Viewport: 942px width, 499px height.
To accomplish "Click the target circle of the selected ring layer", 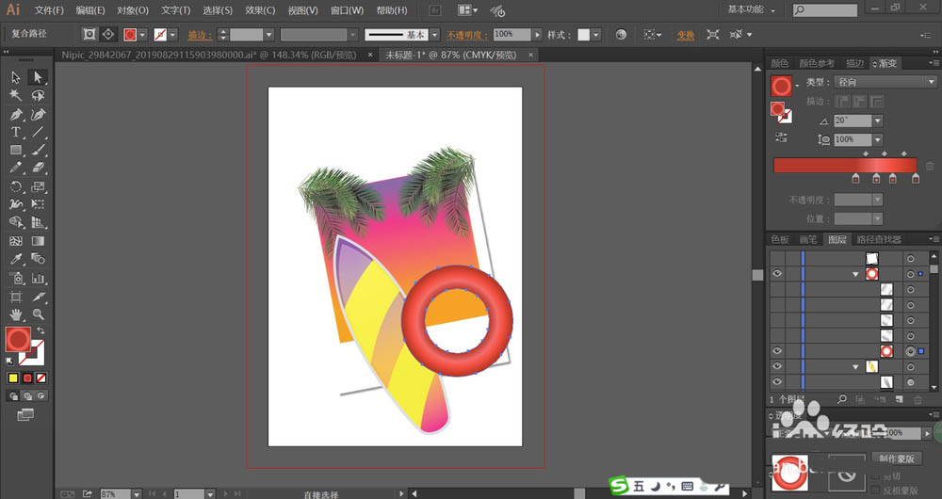I will (x=911, y=351).
